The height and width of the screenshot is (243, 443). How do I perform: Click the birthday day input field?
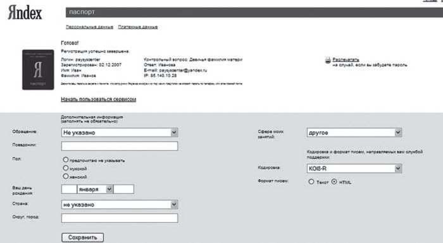coord(69,189)
